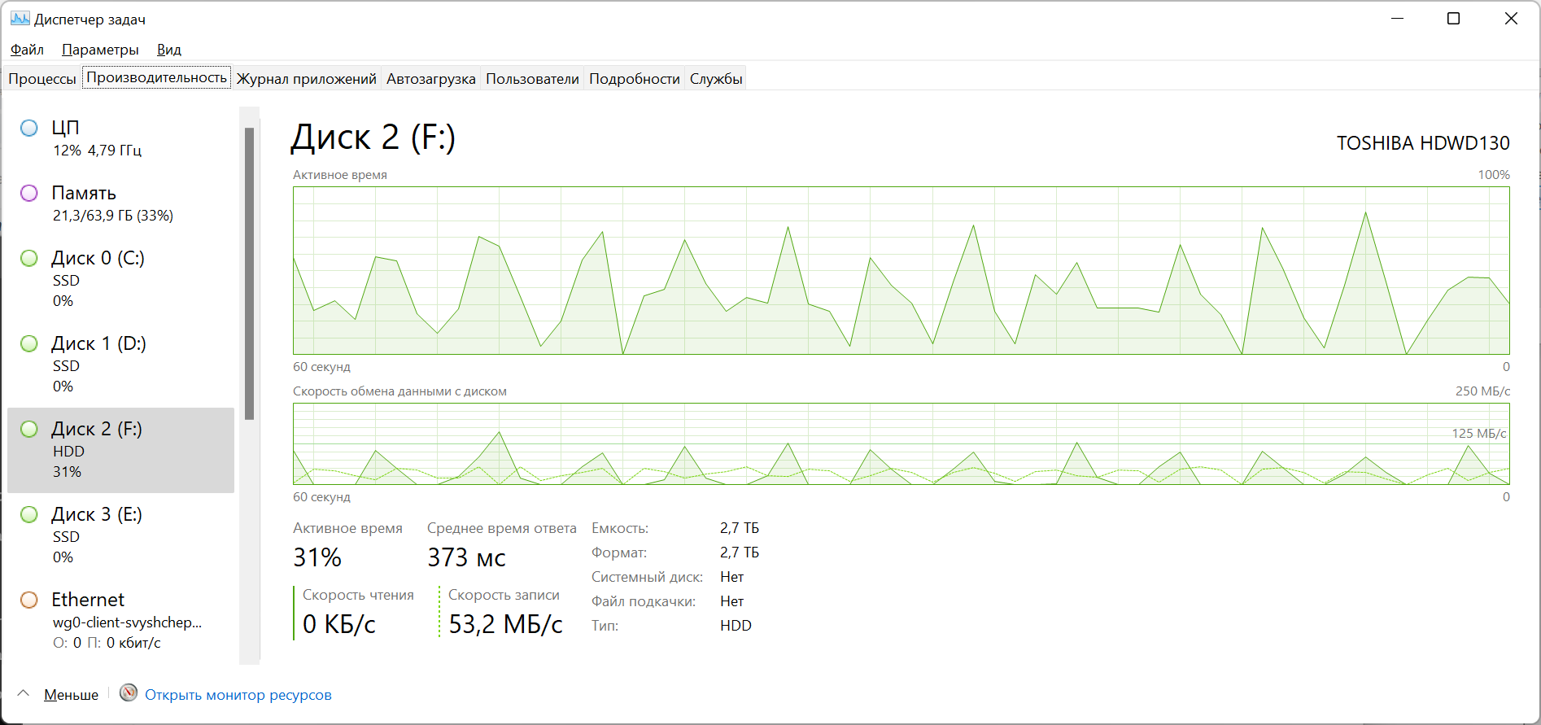Click the 250 МБ/с graph maximum label
1541x725 pixels.
point(1482,391)
